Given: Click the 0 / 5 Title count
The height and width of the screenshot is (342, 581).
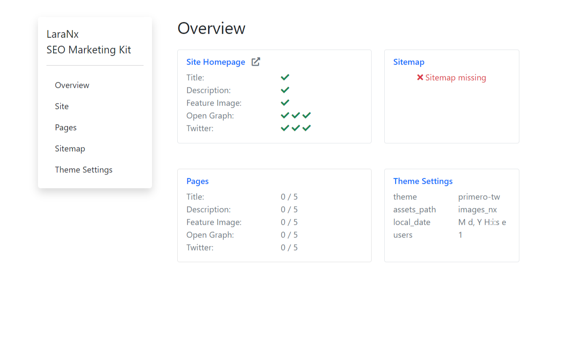Looking at the screenshot, I should [289, 197].
